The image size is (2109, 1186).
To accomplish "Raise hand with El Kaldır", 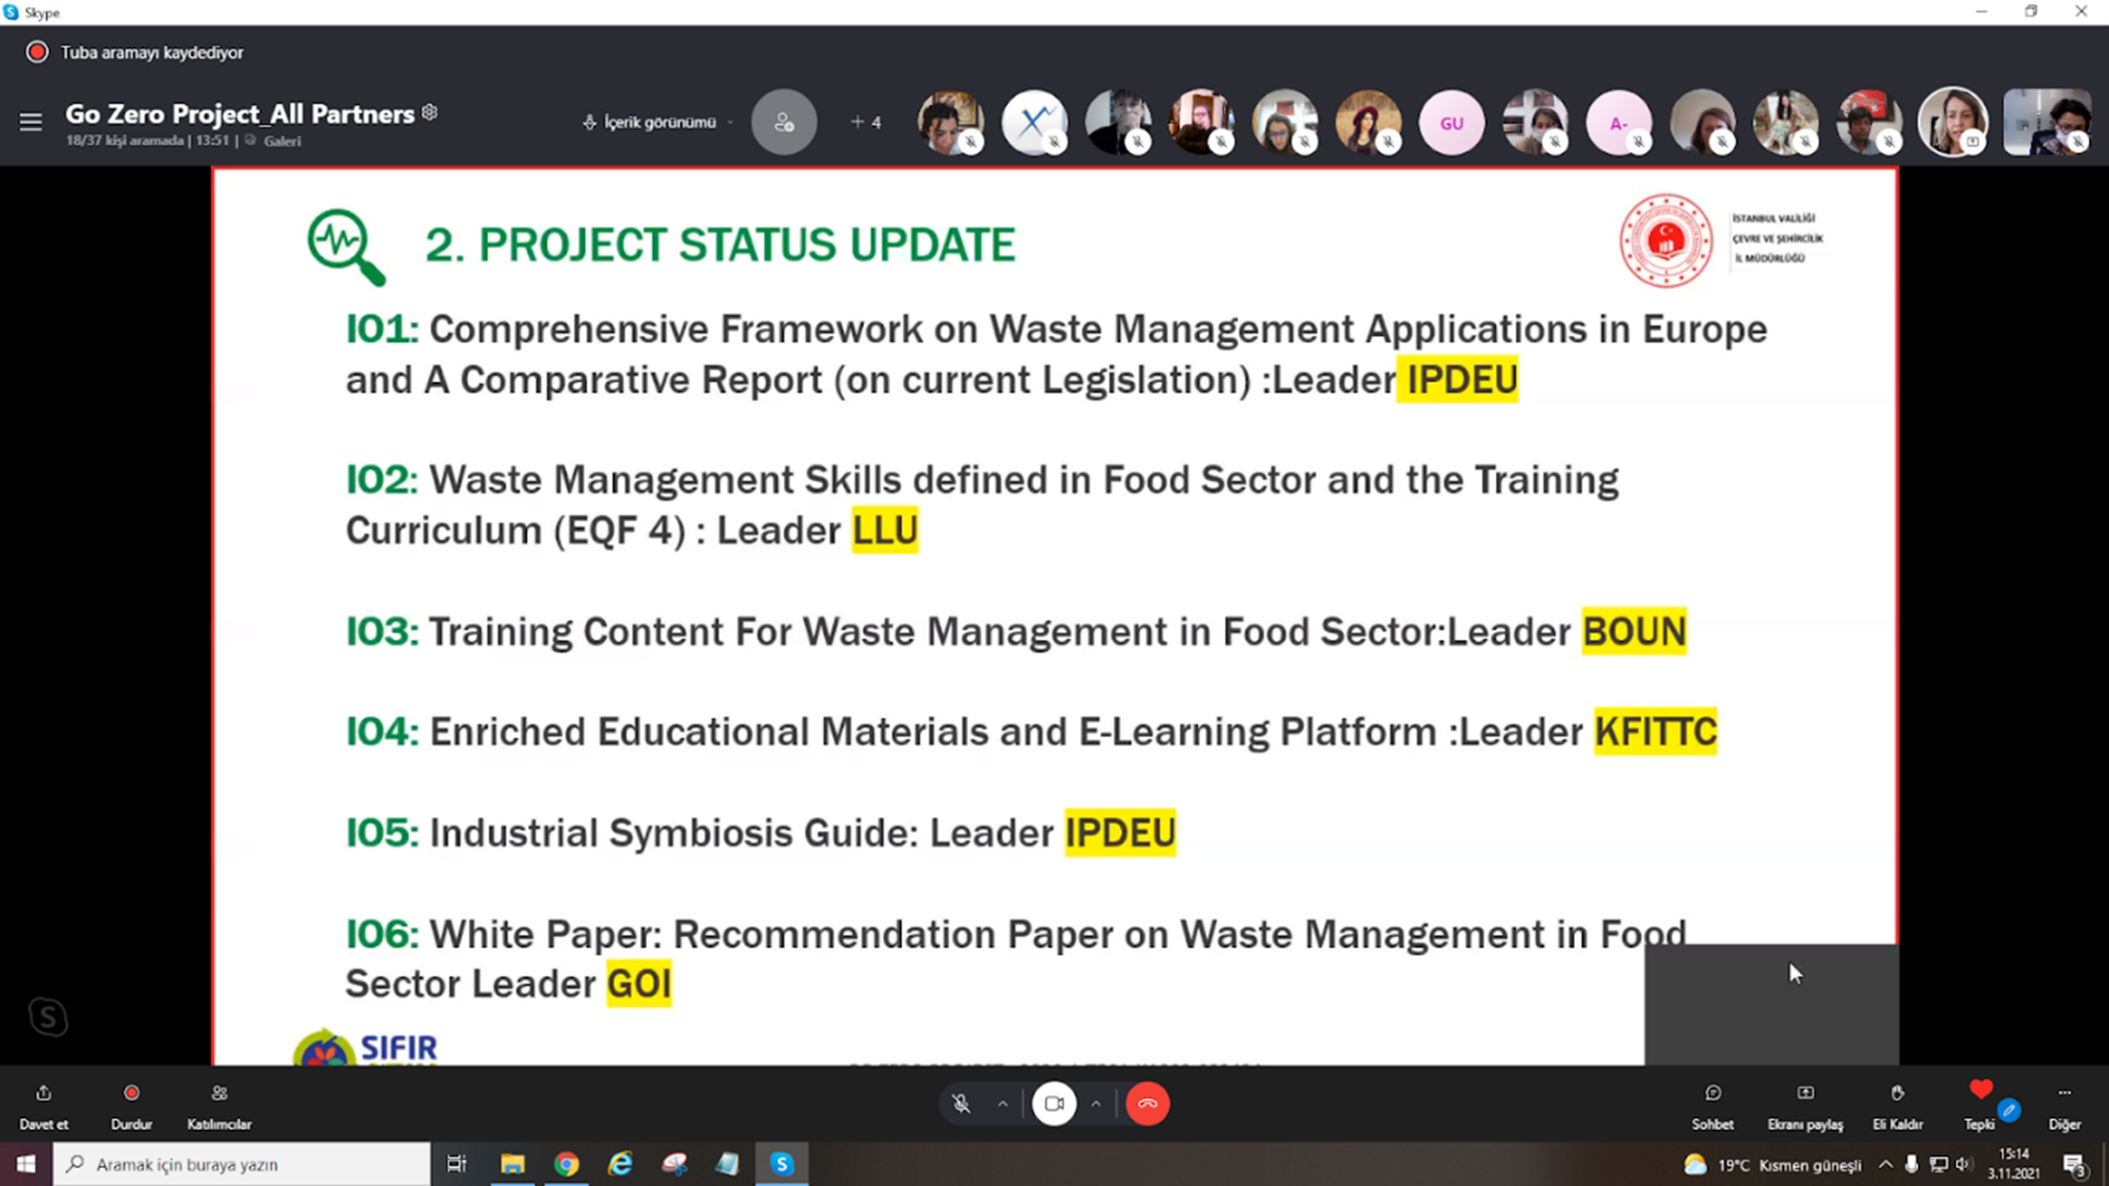I will pos(1897,1093).
